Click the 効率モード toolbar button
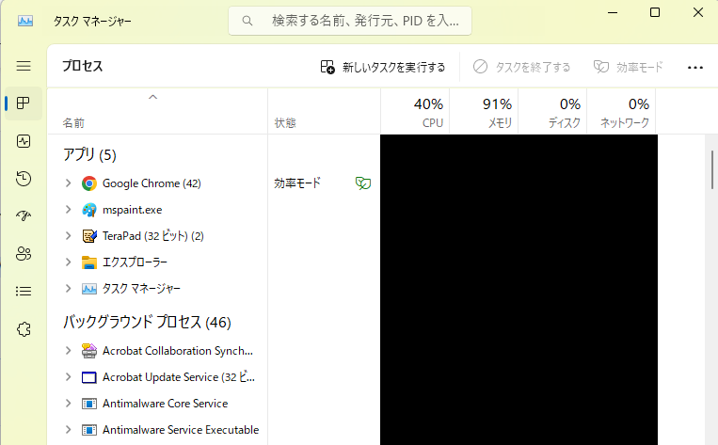Screen dimensions: 718x445 [x=629, y=68]
